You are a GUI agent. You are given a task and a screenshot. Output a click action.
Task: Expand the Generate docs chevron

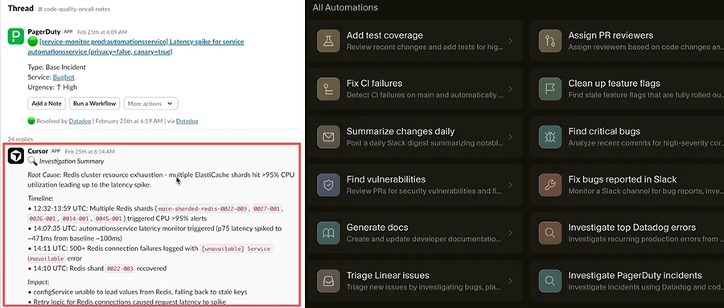(510, 232)
